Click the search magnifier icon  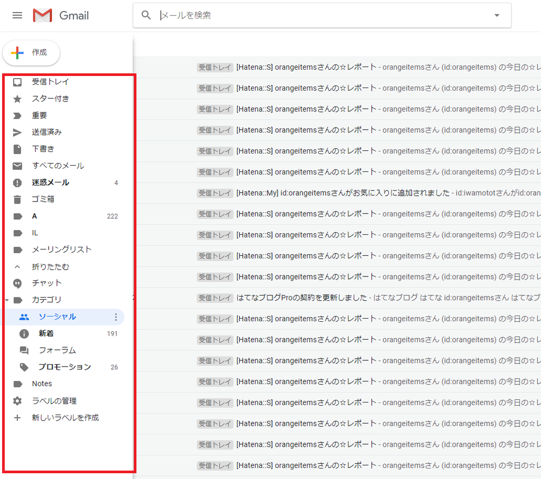click(146, 15)
